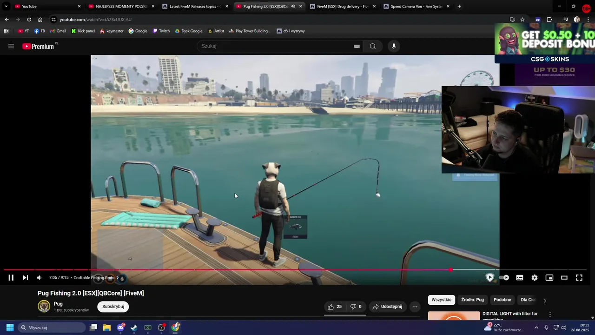Open YouTube hamburger guide menu

coord(11,46)
